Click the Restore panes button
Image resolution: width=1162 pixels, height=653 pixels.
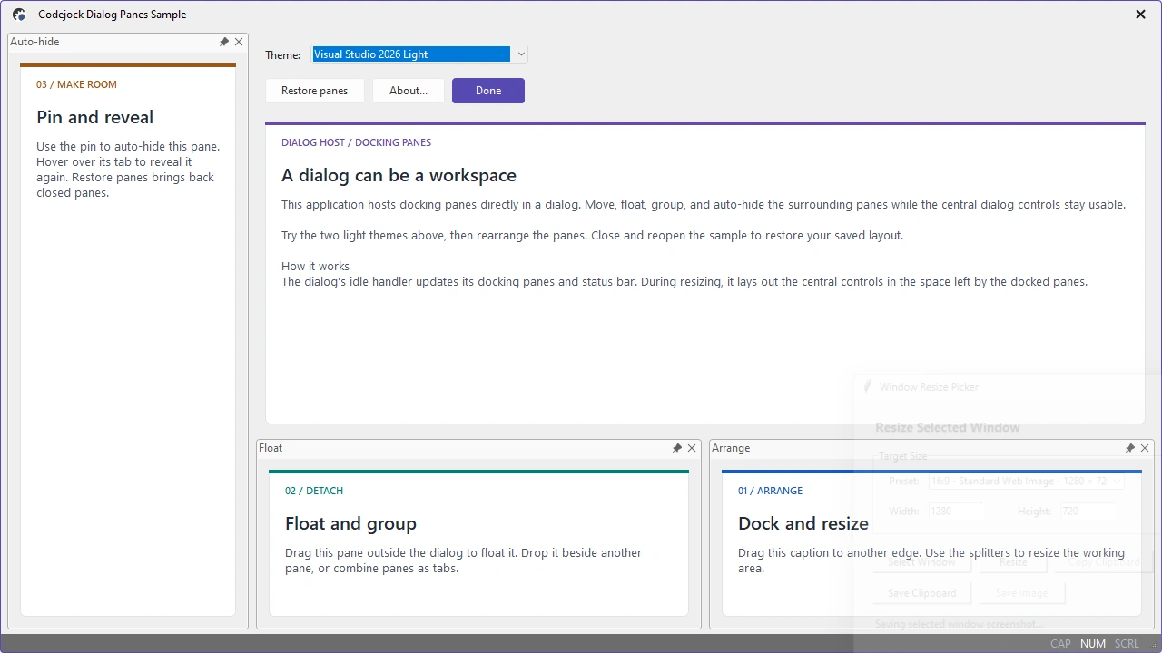tap(315, 91)
